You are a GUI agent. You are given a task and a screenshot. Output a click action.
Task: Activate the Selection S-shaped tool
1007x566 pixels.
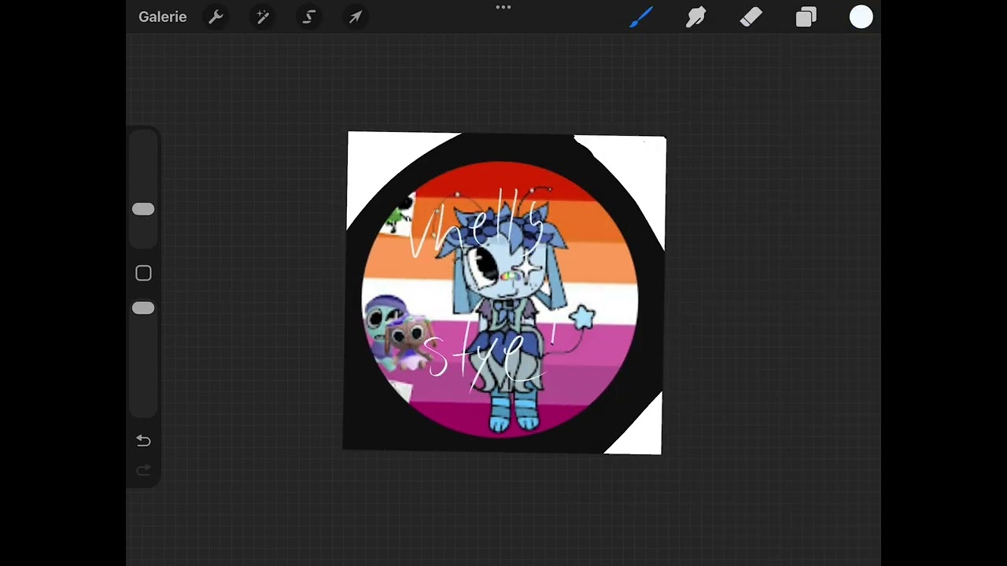[309, 17]
